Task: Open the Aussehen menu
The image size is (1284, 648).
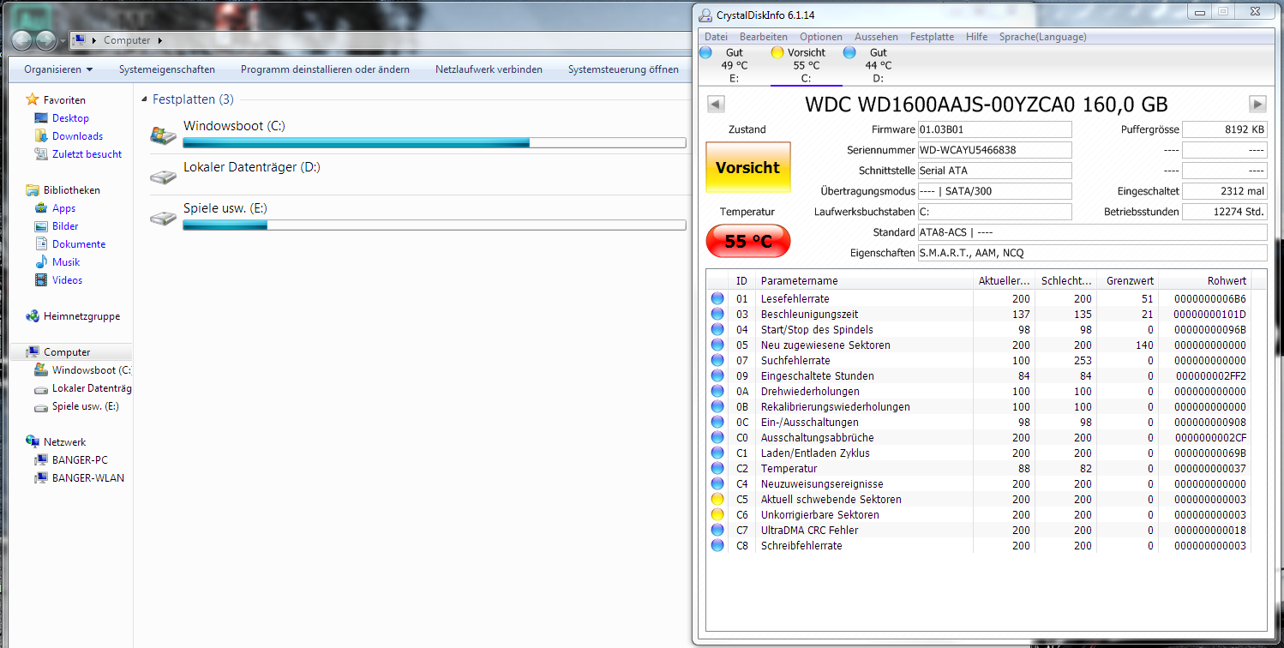Action: (x=877, y=37)
